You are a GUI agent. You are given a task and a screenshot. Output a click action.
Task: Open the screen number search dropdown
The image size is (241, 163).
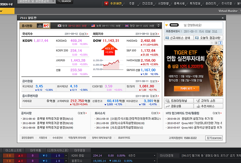(x=53, y=1)
